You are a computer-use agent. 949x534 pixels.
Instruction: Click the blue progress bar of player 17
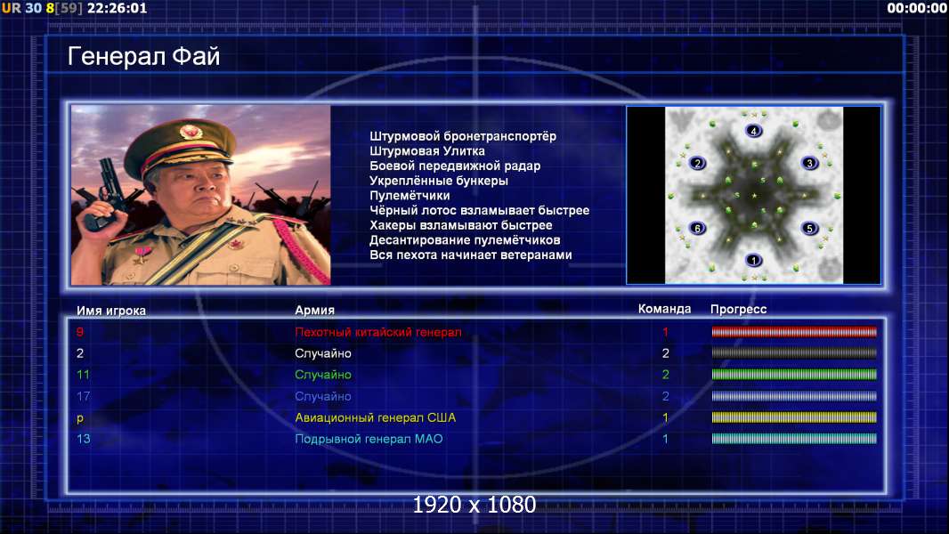[x=794, y=396]
